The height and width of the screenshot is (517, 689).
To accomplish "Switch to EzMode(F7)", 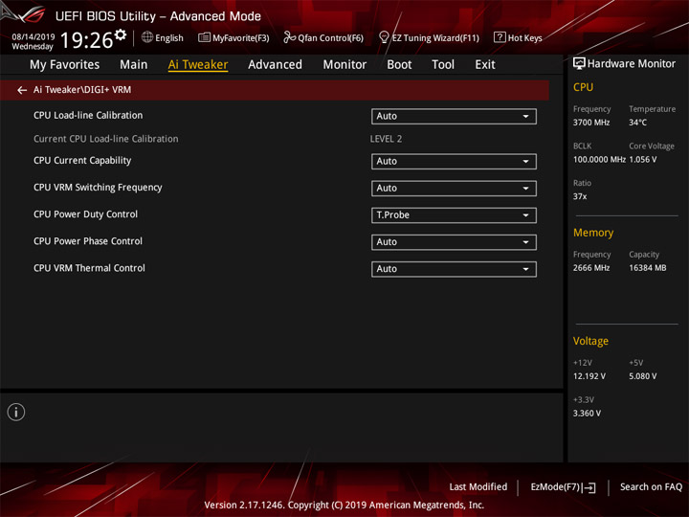I will [x=564, y=487].
